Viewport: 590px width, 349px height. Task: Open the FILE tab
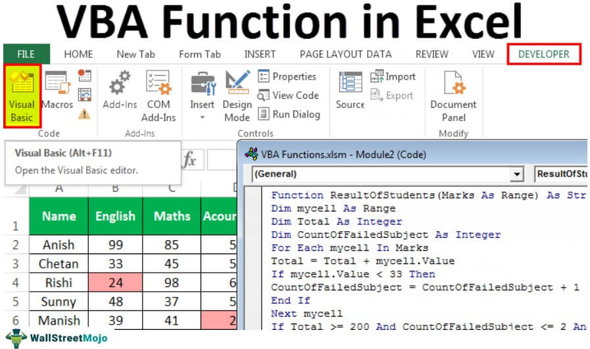[x=26, y=54]
